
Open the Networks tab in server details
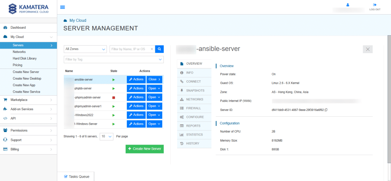point(194,99)
